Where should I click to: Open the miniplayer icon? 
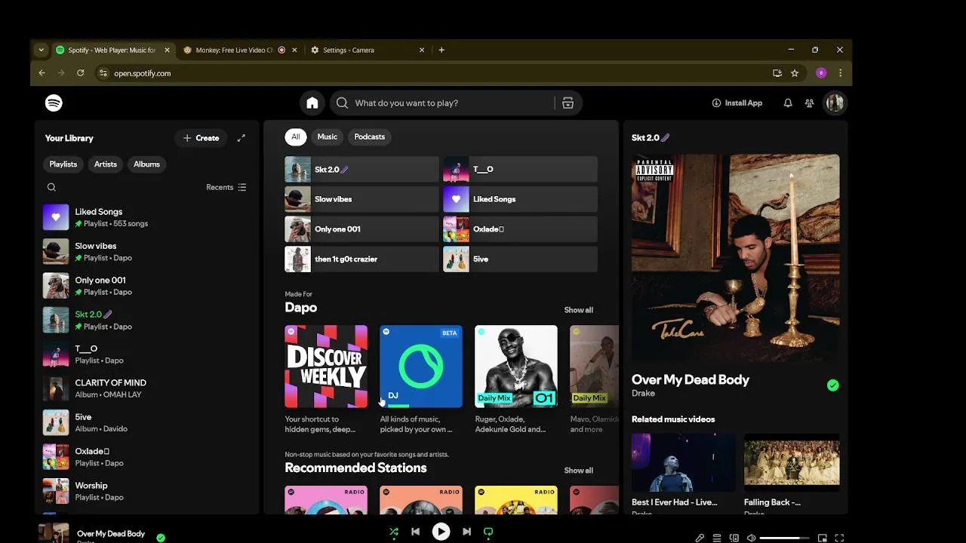point(823,538)
